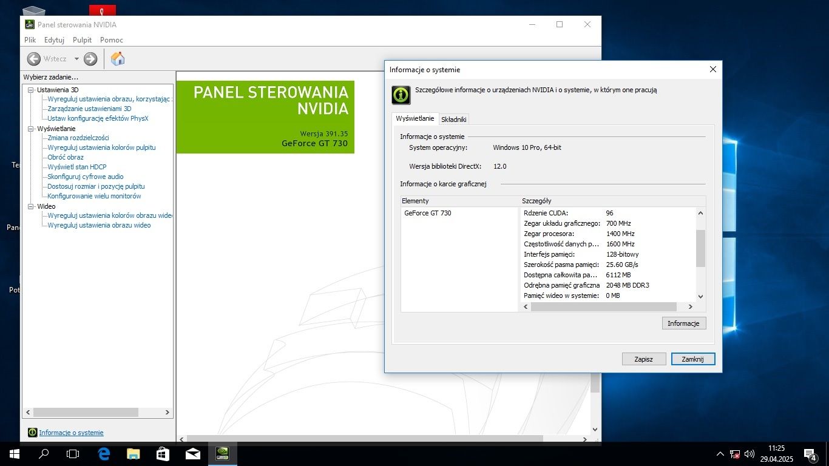The height and width of the screenshot is (466, 829).
Task: Open the Home icon in NVIDIA toolbar
Action: click(118, 59)
